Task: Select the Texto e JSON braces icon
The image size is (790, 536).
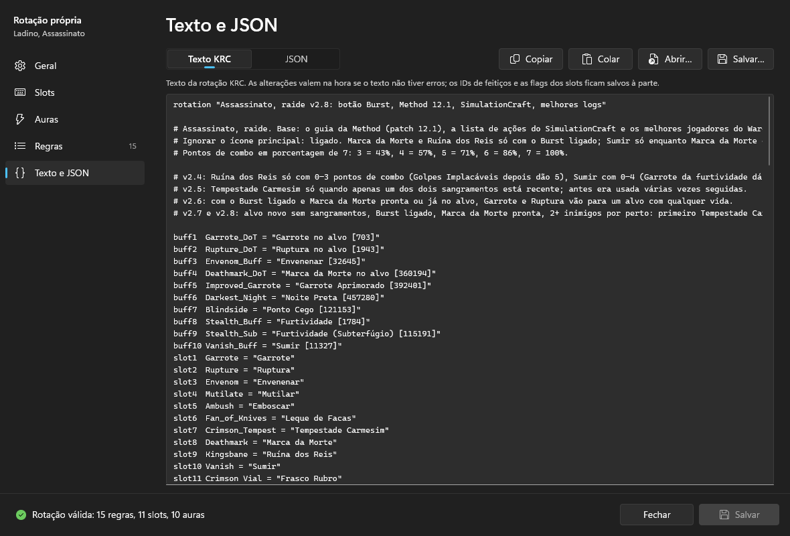Action: 20,172
